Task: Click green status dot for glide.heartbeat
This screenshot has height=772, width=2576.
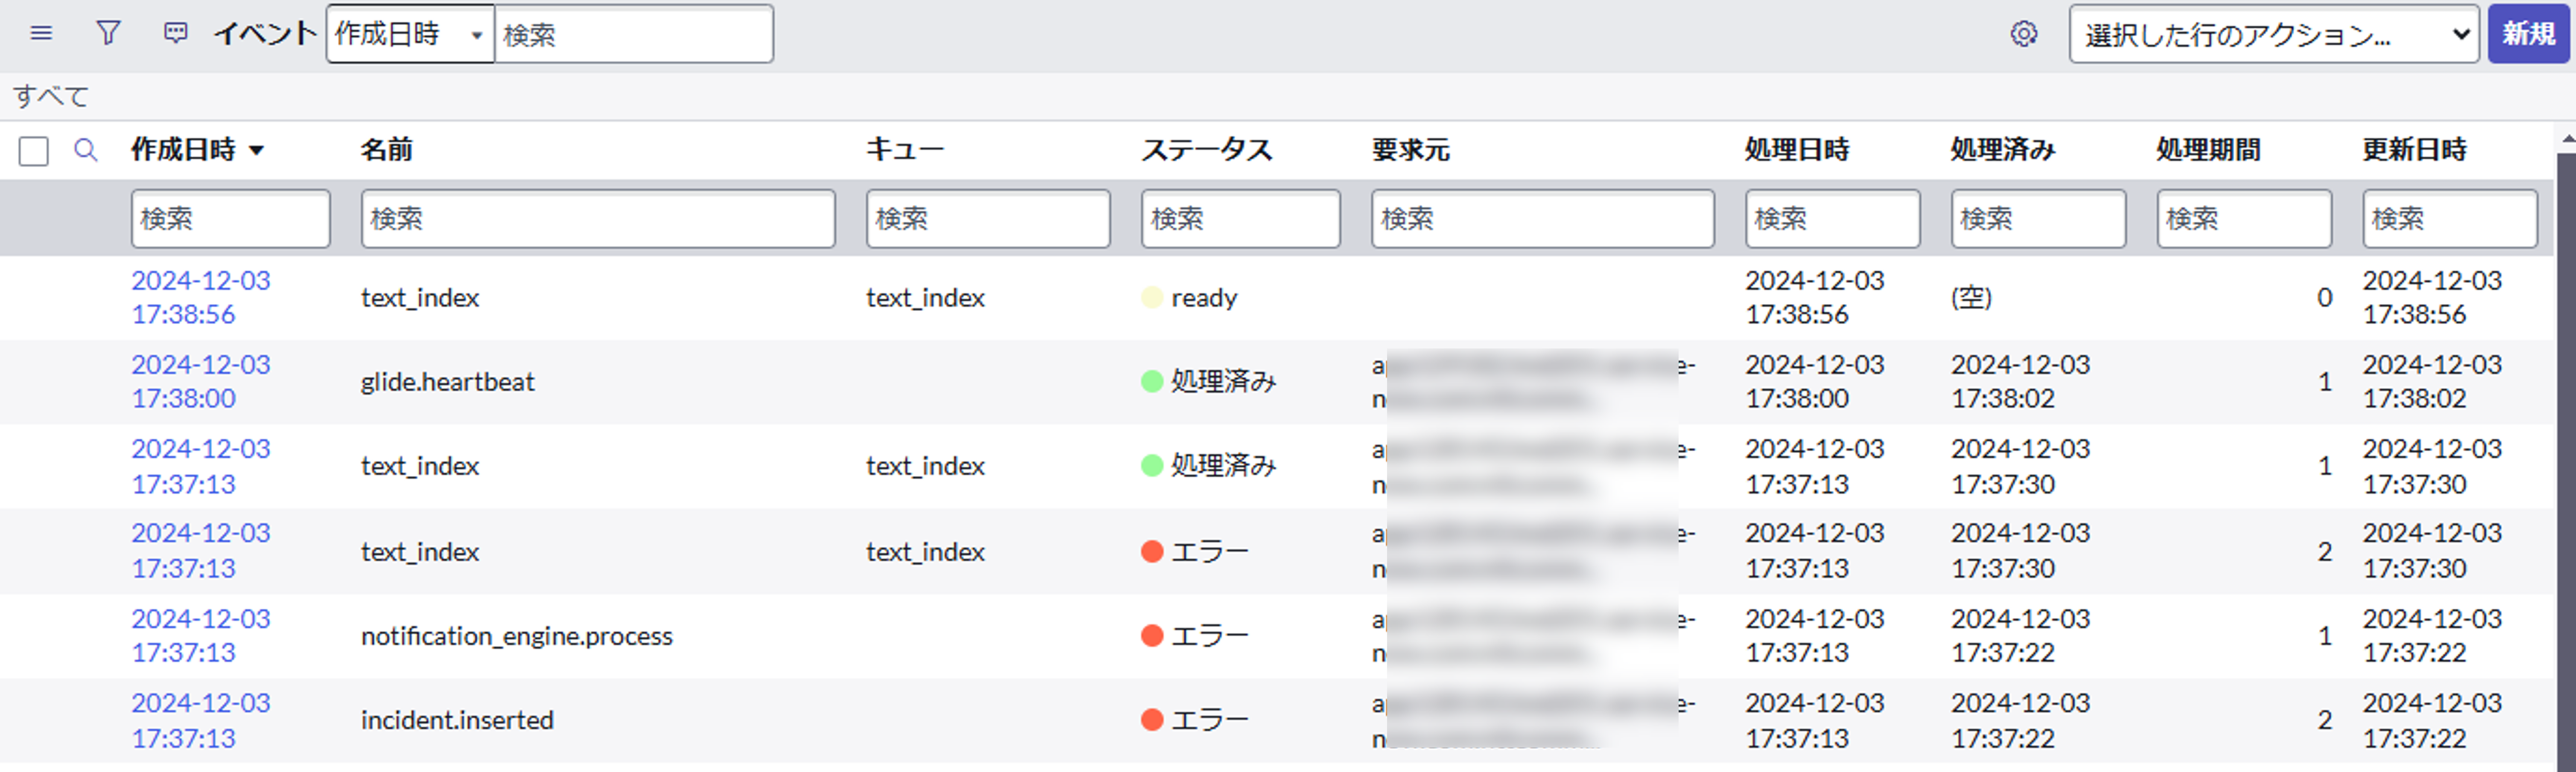Action: pos(1151,381)
